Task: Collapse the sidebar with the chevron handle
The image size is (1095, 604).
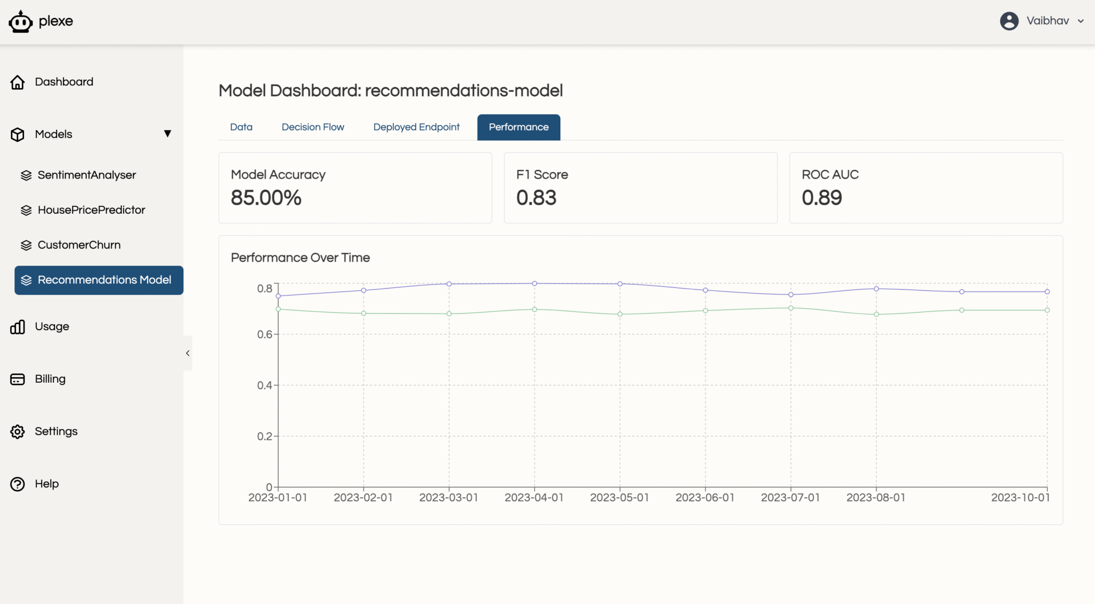Action: [x=188, y=353]
